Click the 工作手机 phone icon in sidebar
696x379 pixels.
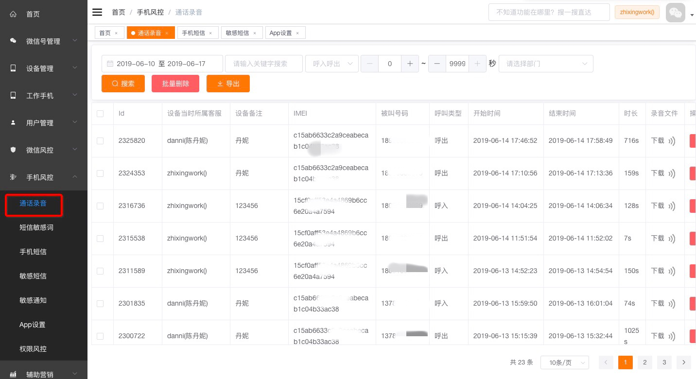click(x=13, y=96)
